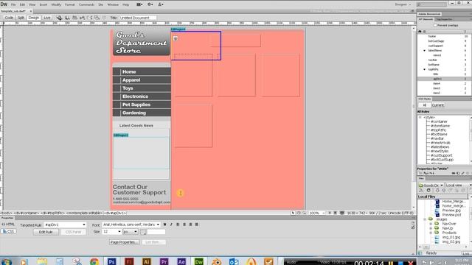Open the Extend Dreamweaver gear dropdown
The image size is (472, 265).
point(150,4)
